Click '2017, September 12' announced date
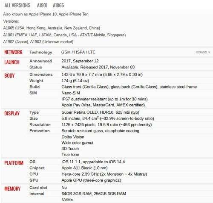This screenshot has height=203, width=213. 80,61
